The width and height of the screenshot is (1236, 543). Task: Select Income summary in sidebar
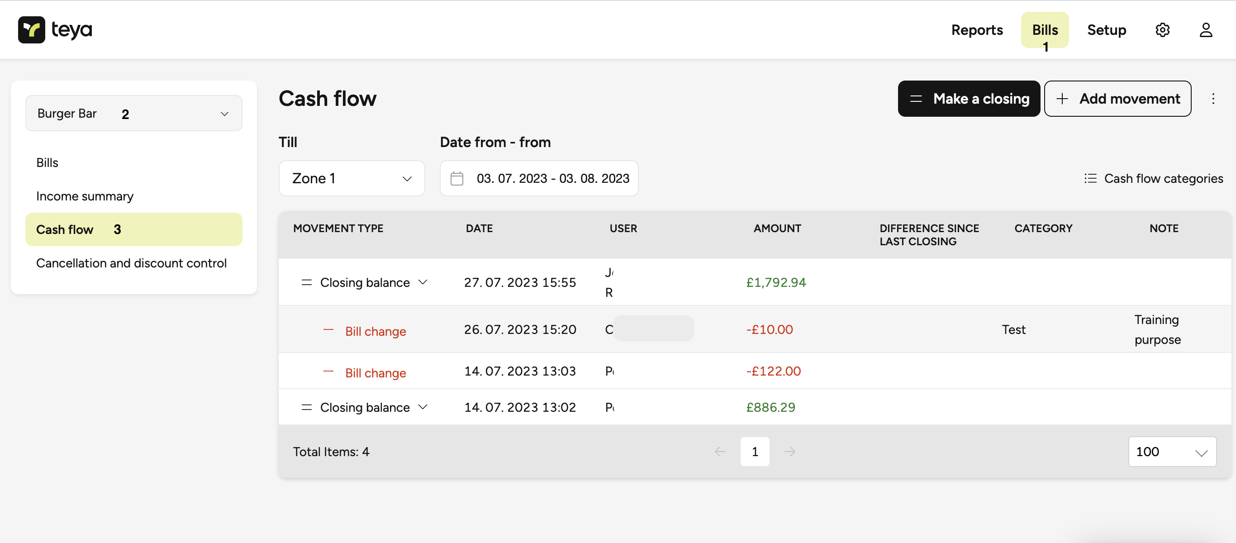85,196
